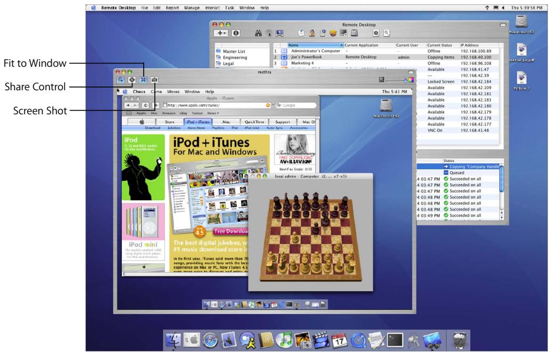Select the Marketing 4 row
Viewport: 549px width, 352px height.
coord(385,64)
